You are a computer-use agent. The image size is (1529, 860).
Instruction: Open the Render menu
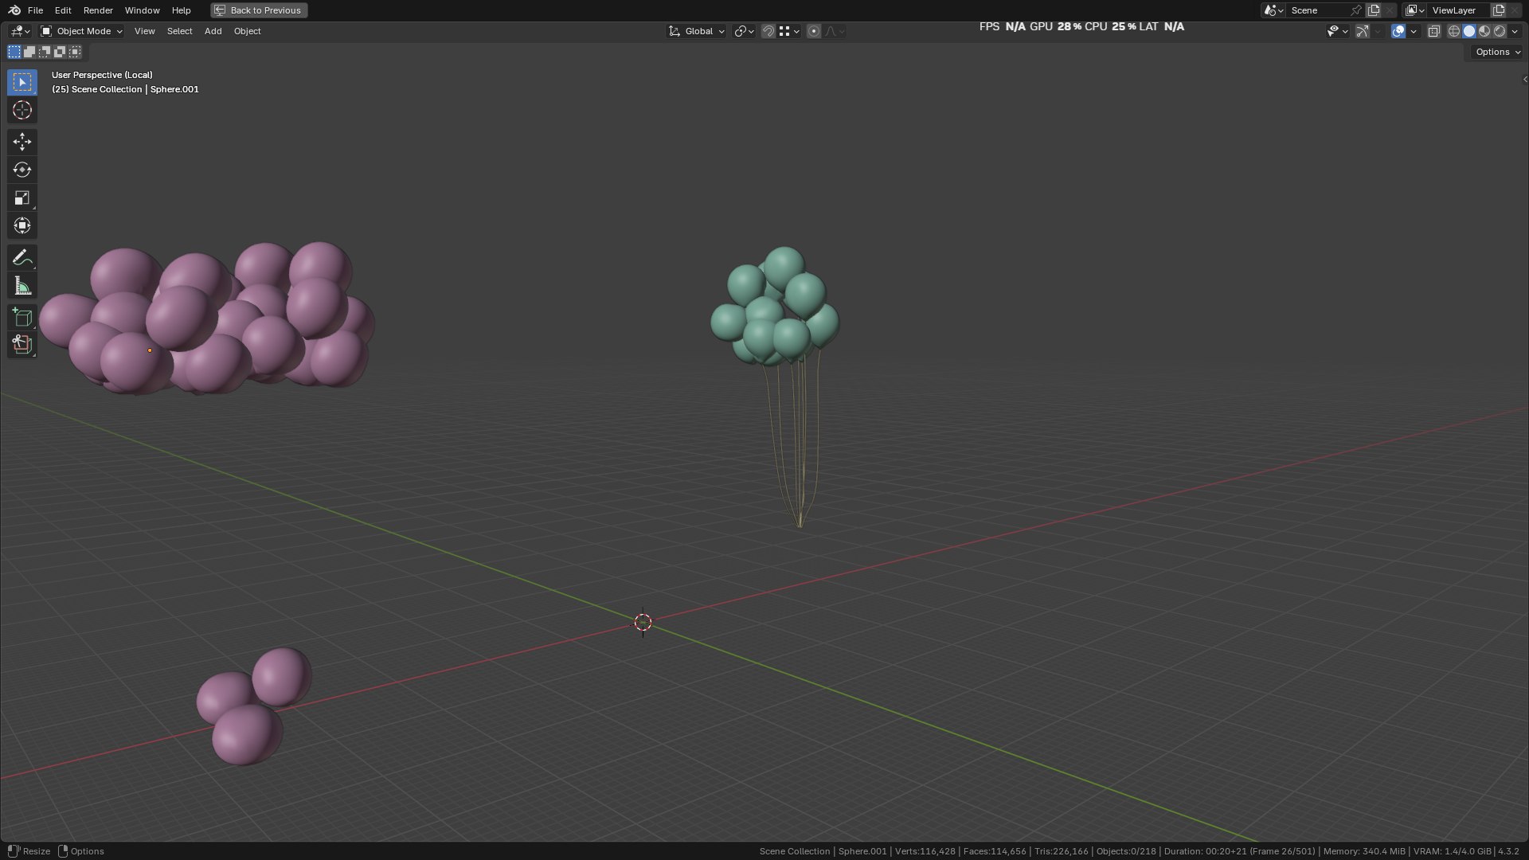98,10
